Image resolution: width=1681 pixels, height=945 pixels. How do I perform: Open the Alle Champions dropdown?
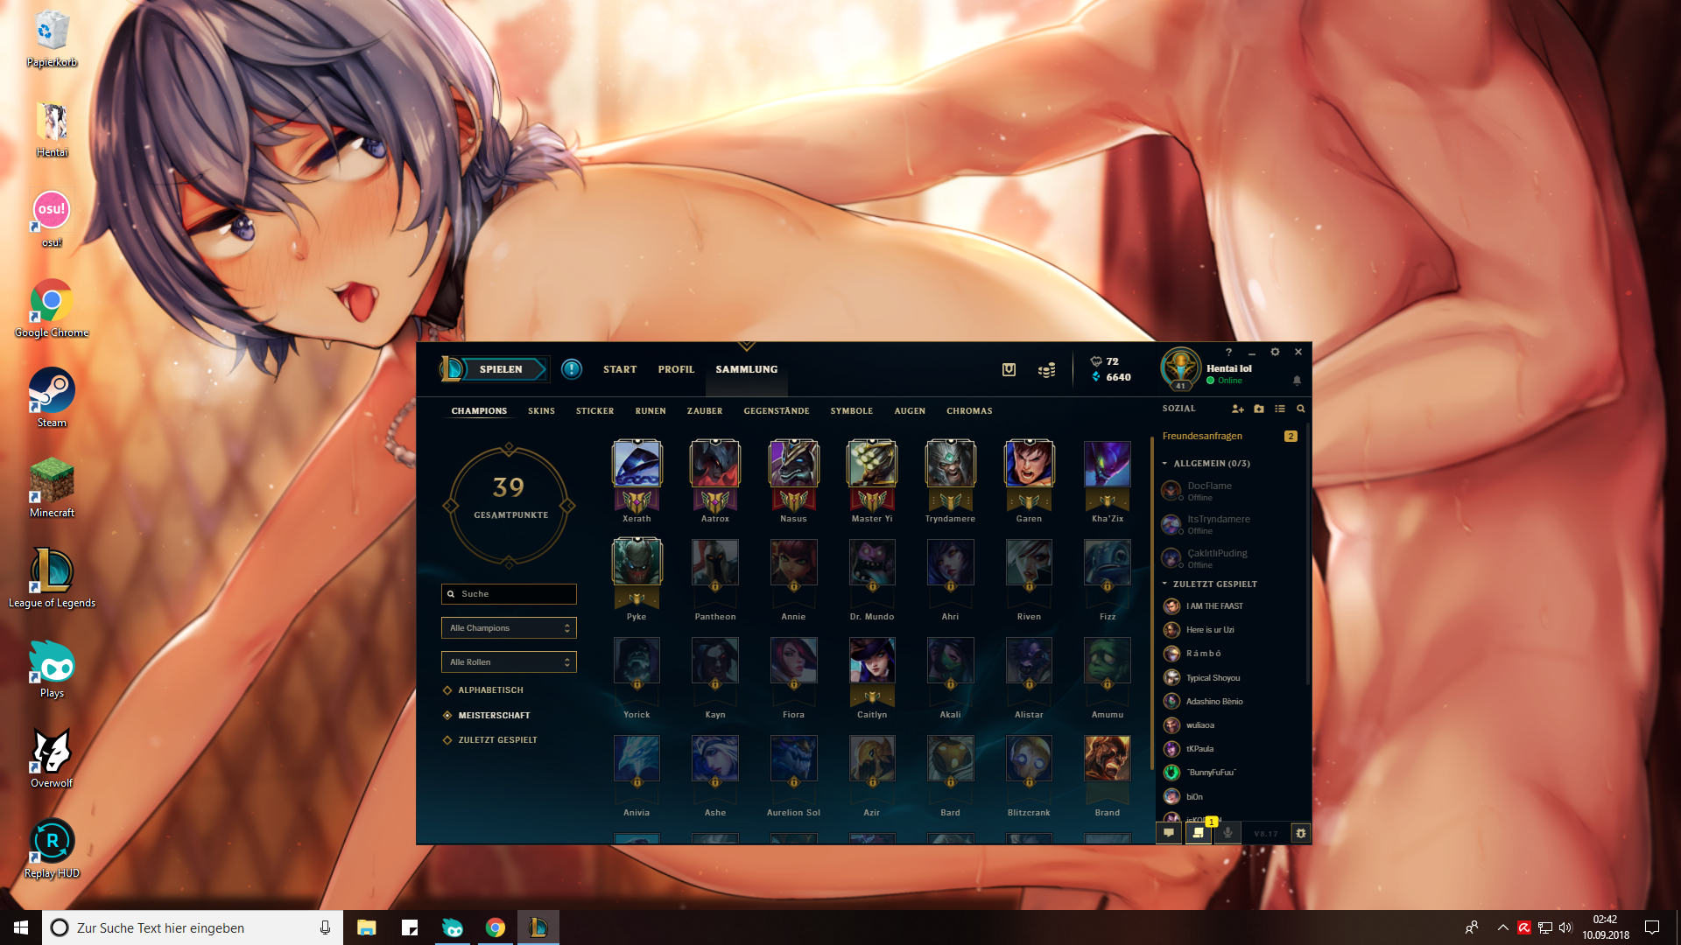(509, 628)
